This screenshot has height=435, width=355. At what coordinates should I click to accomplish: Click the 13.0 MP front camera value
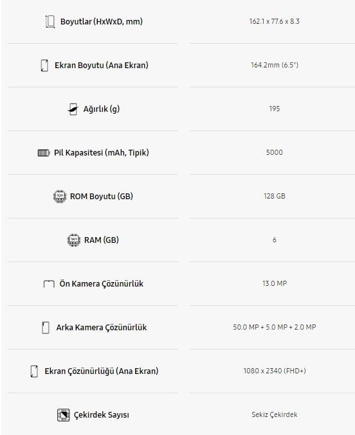point(275,283)
